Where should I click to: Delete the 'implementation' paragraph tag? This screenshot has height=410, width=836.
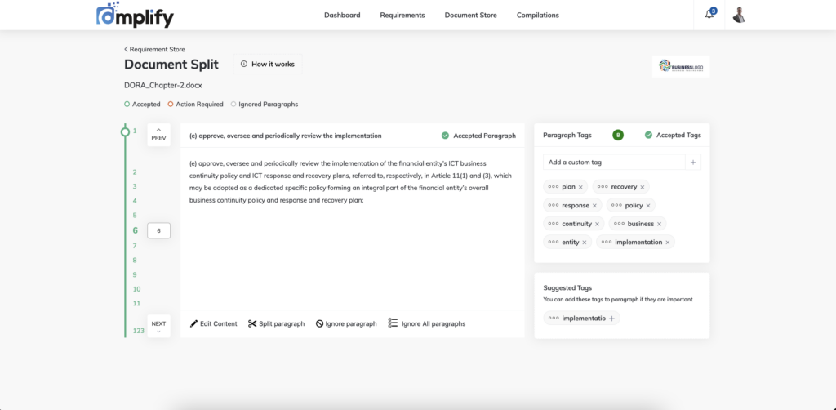(668, 242)
